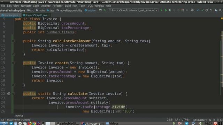This screenshot has height=125, width=223.
Task: Open the run configuration dropdown InvoiceShould.calculate_net_amount
Action: 133,10
